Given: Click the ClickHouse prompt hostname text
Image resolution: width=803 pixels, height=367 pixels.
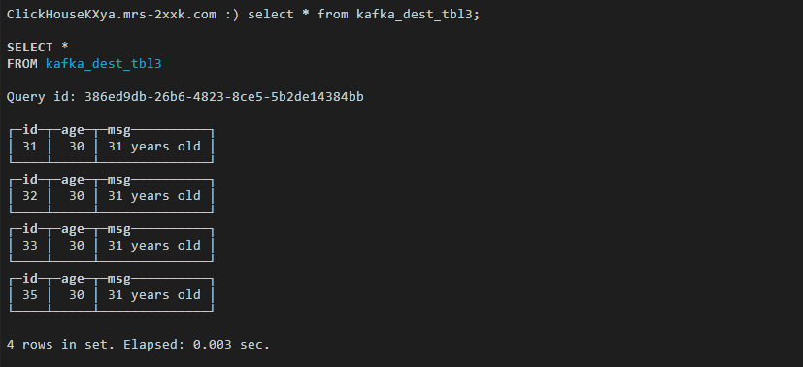Looking at the screenshot, I should coord(111,15).
